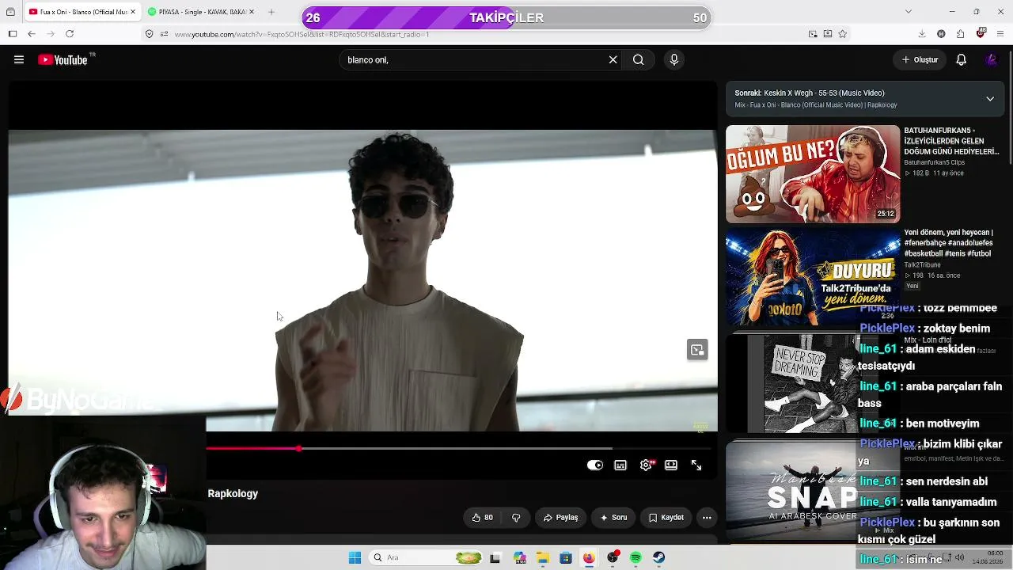1013x570 pixels.
Task: Open Firefox from the taskbar
Action: pos(589,558)
